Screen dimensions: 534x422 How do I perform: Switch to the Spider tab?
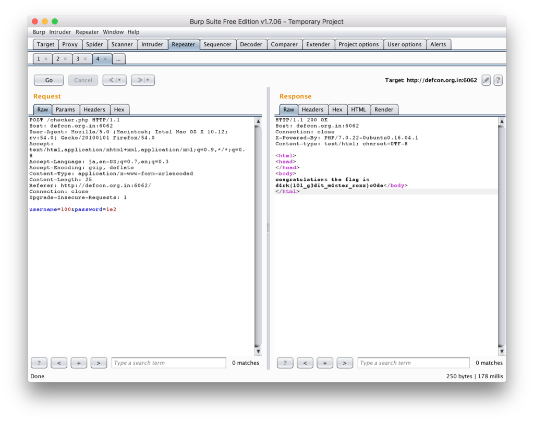(x=94, y=44)
